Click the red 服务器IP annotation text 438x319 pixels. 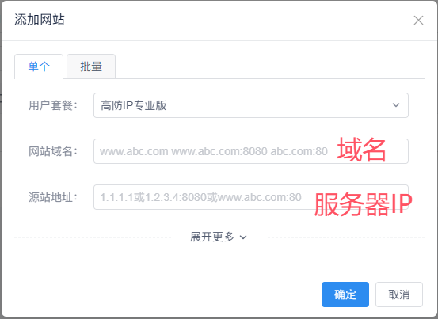click(x=363, y=204)
